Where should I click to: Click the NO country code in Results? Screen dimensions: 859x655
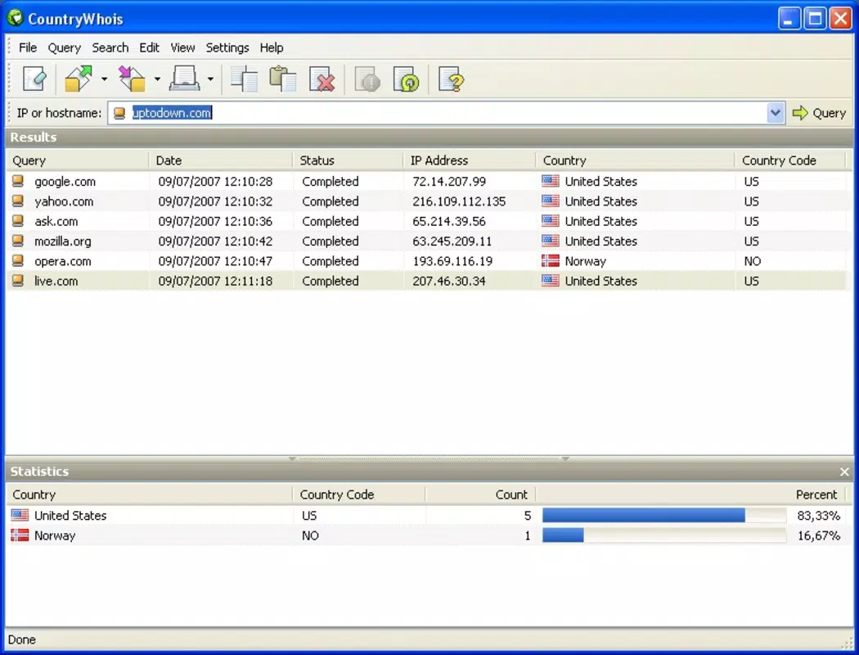752,261
